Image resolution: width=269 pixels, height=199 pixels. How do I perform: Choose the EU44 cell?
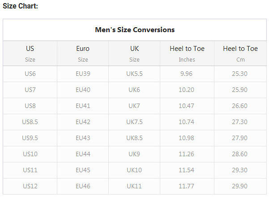pyautogui.click(x=83, y=154)
